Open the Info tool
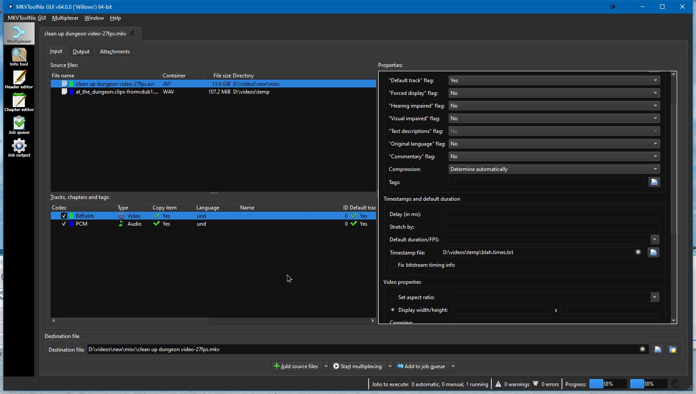 19,57
